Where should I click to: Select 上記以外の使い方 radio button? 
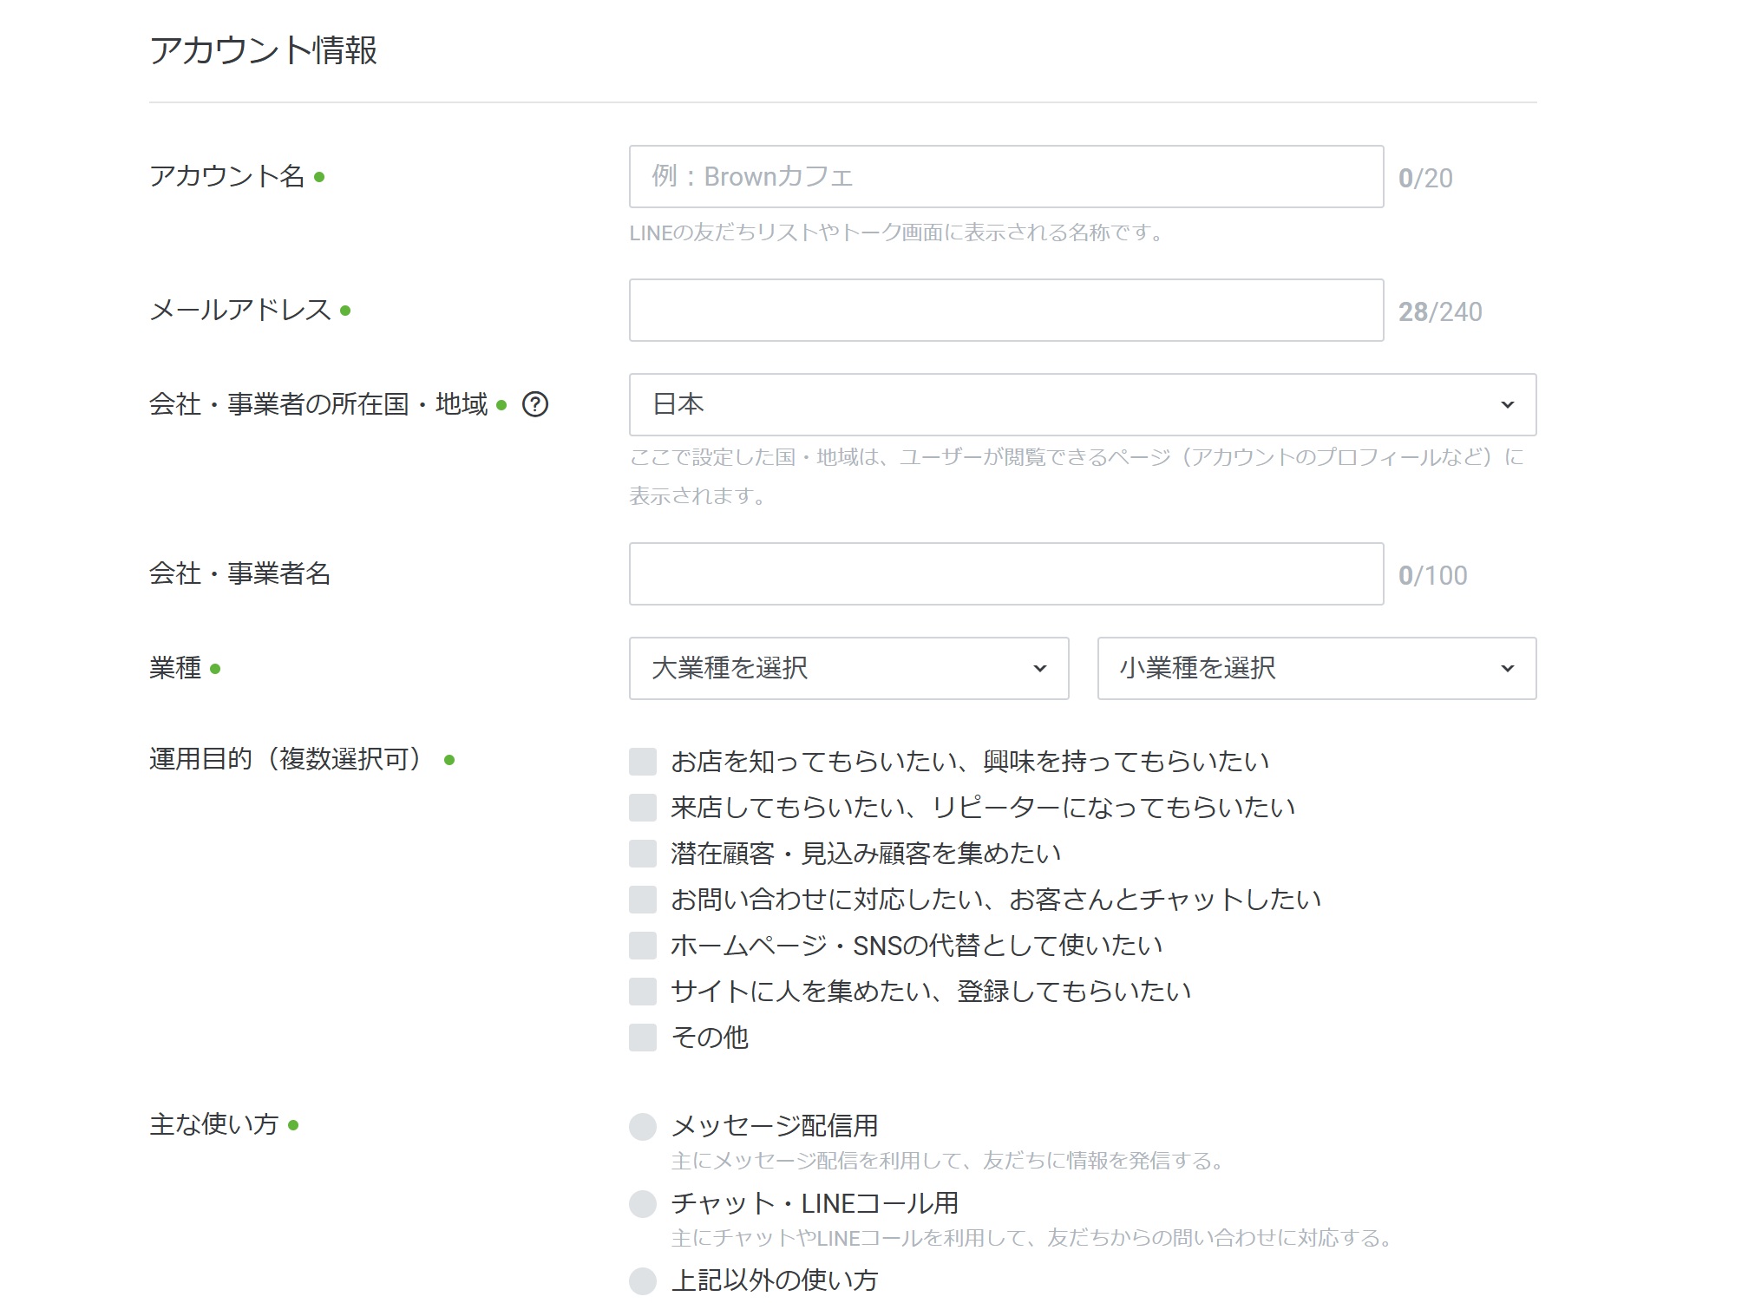point(643,1280)
